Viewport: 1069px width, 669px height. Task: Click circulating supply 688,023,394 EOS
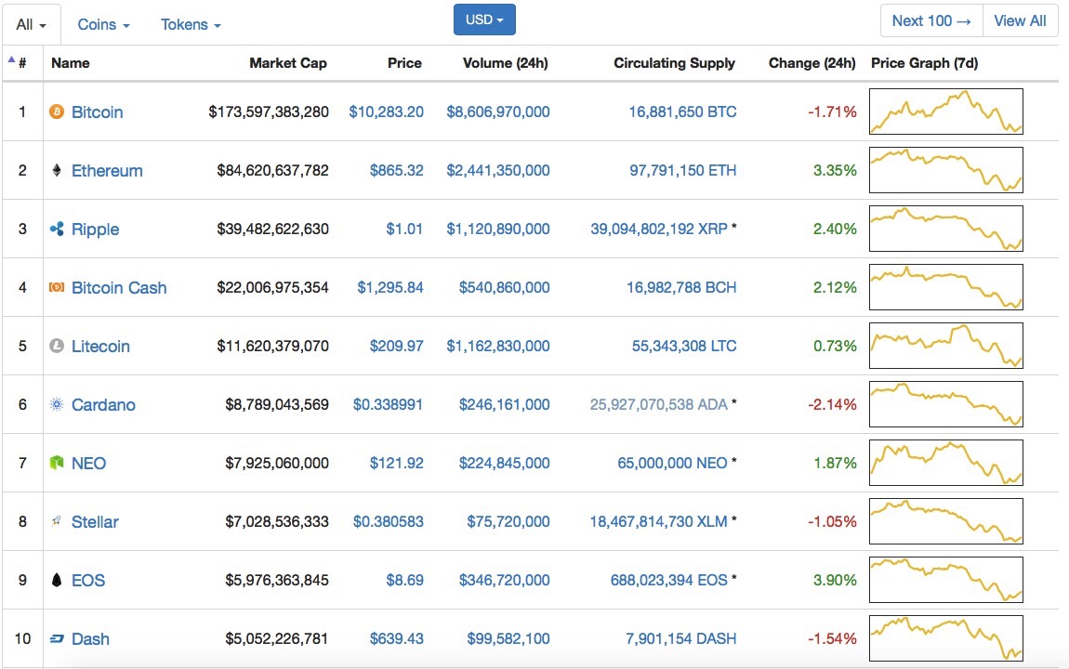point(668,581)
